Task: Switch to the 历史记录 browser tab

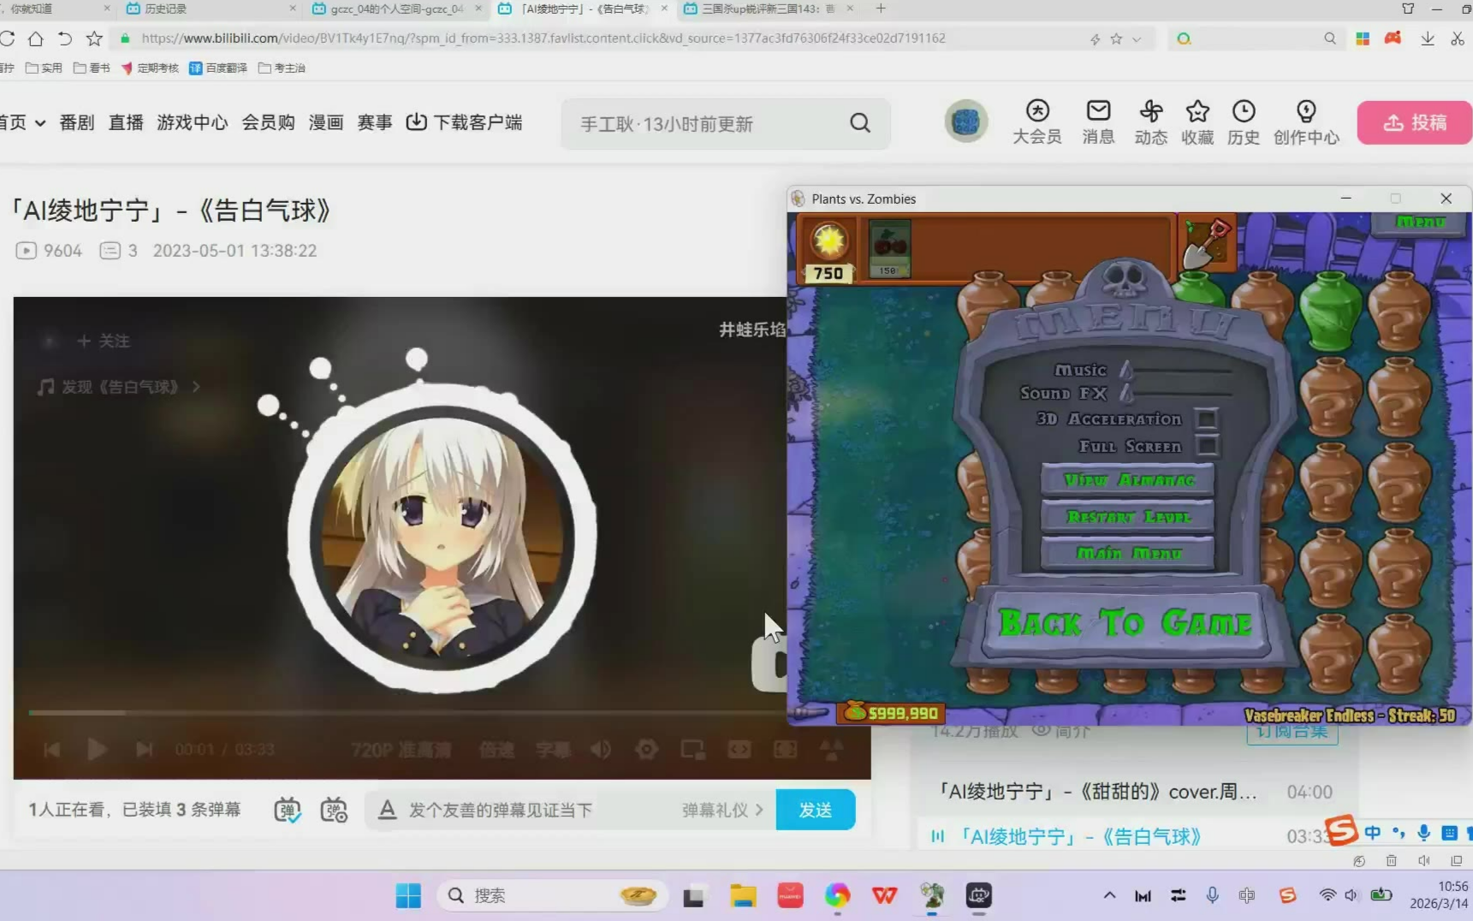Action: 166,9
